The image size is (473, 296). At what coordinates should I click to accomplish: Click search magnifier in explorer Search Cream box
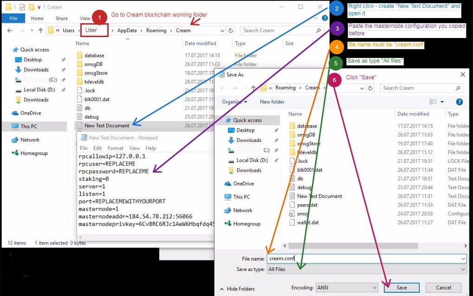point(318,31)
